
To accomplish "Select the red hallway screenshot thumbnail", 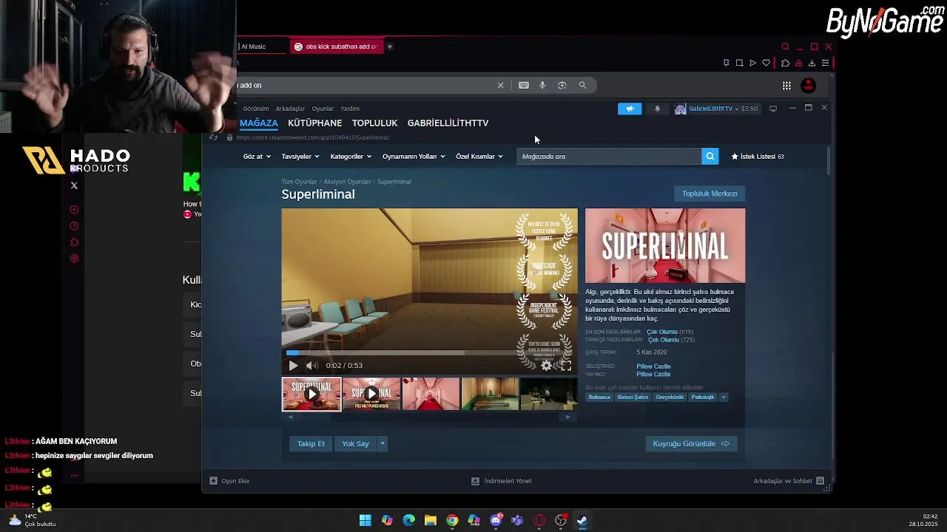I will [x=431, y=394].
